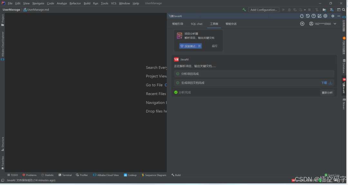
Task: Open the TODO tool window
Action: point(13,175)
